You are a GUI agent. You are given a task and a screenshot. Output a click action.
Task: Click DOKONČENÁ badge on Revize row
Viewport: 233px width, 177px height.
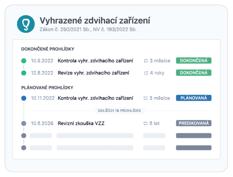(x=194, y=73)
